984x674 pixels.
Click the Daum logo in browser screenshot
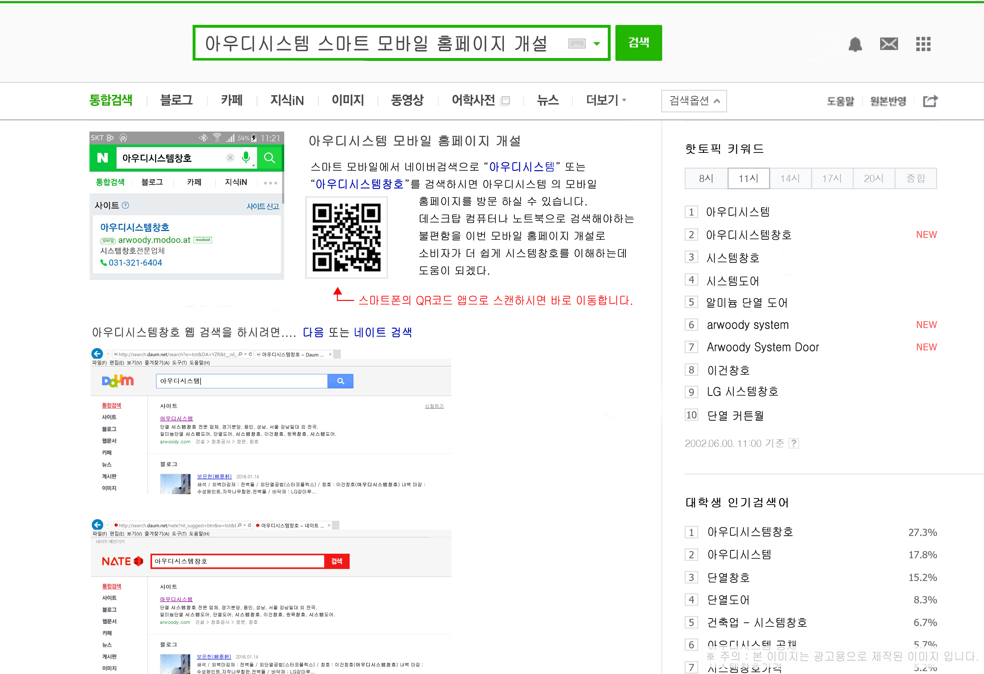[x=118, y=381]
